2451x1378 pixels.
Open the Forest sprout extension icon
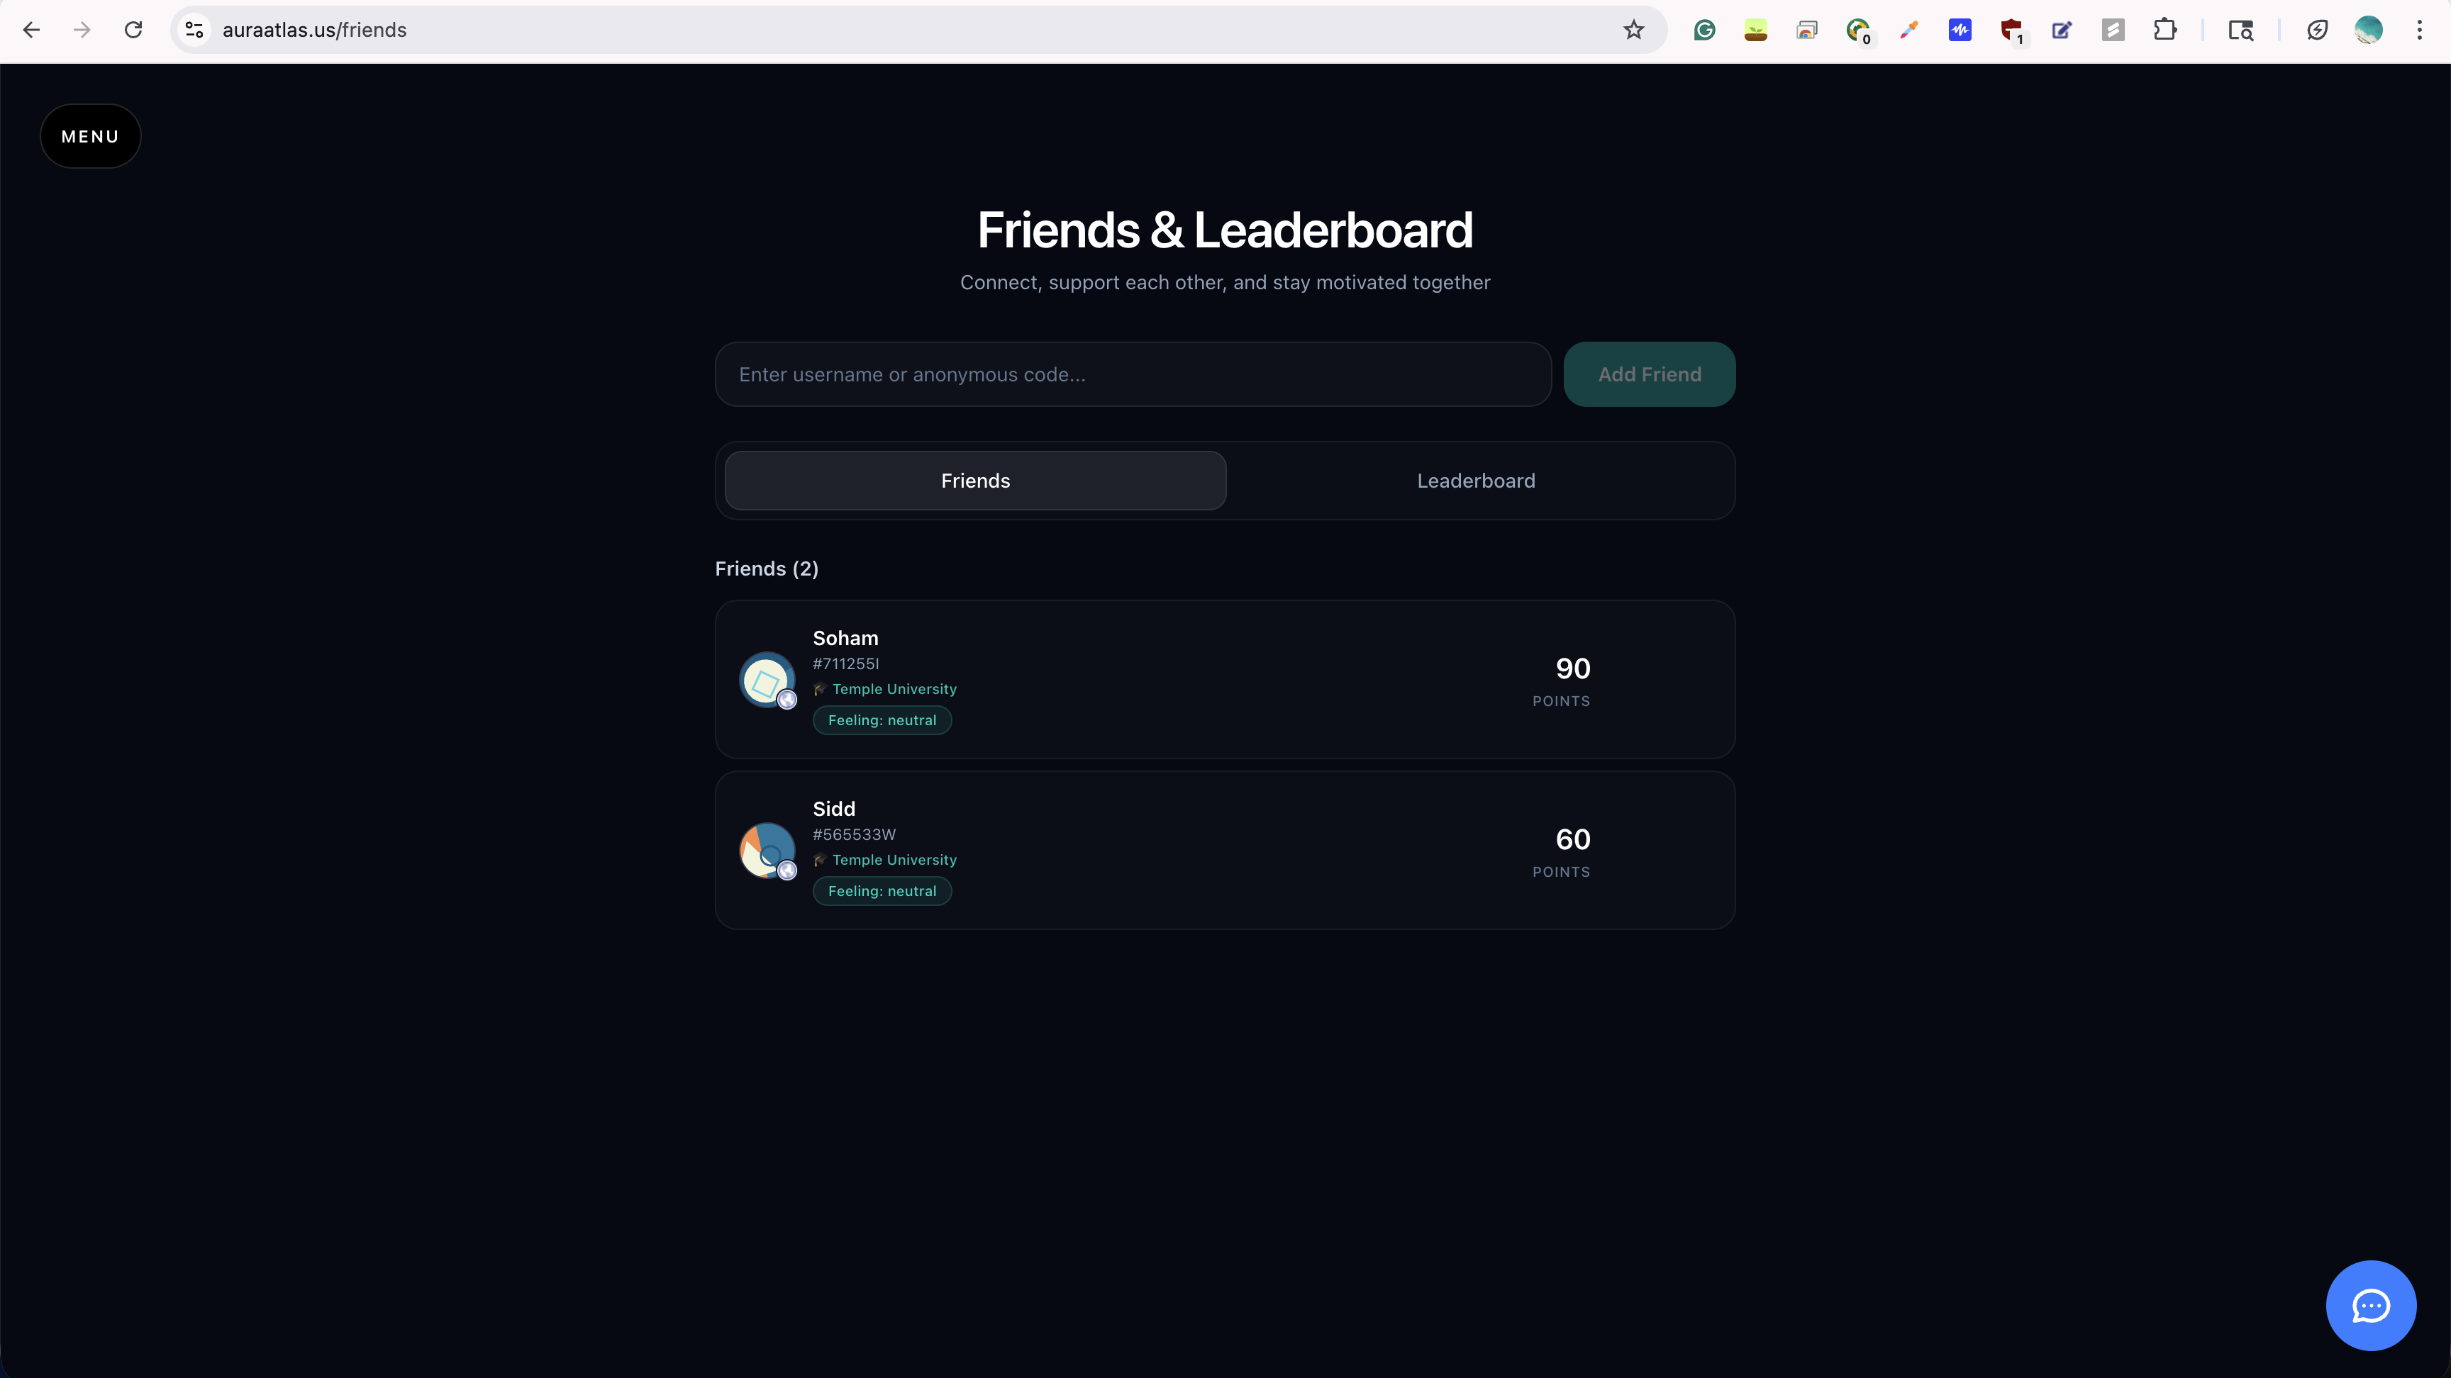1755,30
